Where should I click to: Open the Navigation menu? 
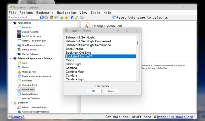pyautogui.click(x=66, y=13)
